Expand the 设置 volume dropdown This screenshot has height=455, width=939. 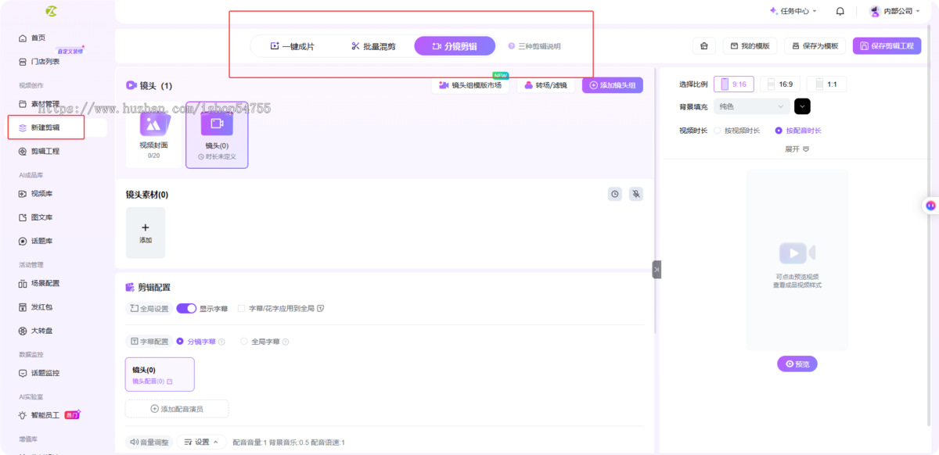pyautogui.click(x=201, y=442)
